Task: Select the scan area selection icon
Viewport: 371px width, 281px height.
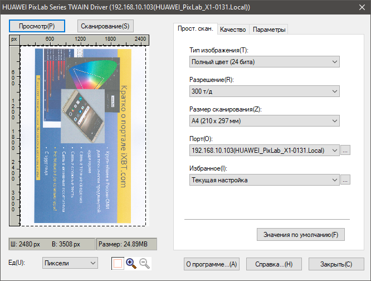Action: click(118, 264)
